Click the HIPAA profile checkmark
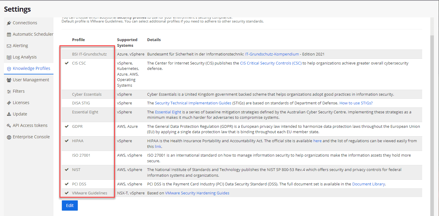The height and width of the screenshot is (216, 439). [67, 141]
